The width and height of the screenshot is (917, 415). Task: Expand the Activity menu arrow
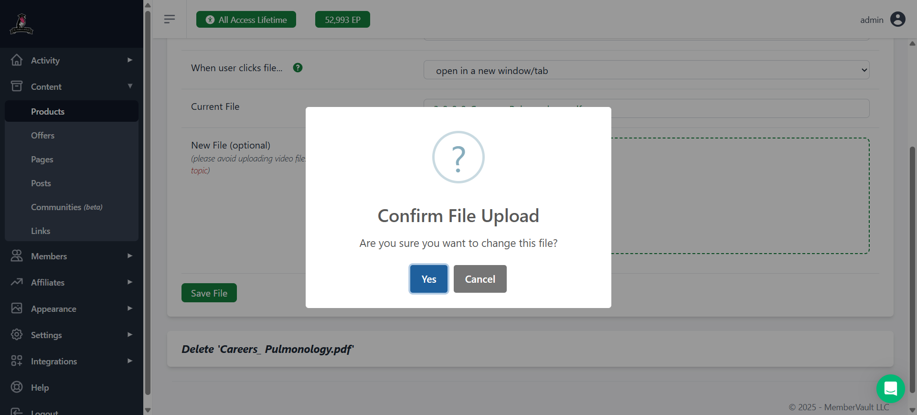coord(130,60)
